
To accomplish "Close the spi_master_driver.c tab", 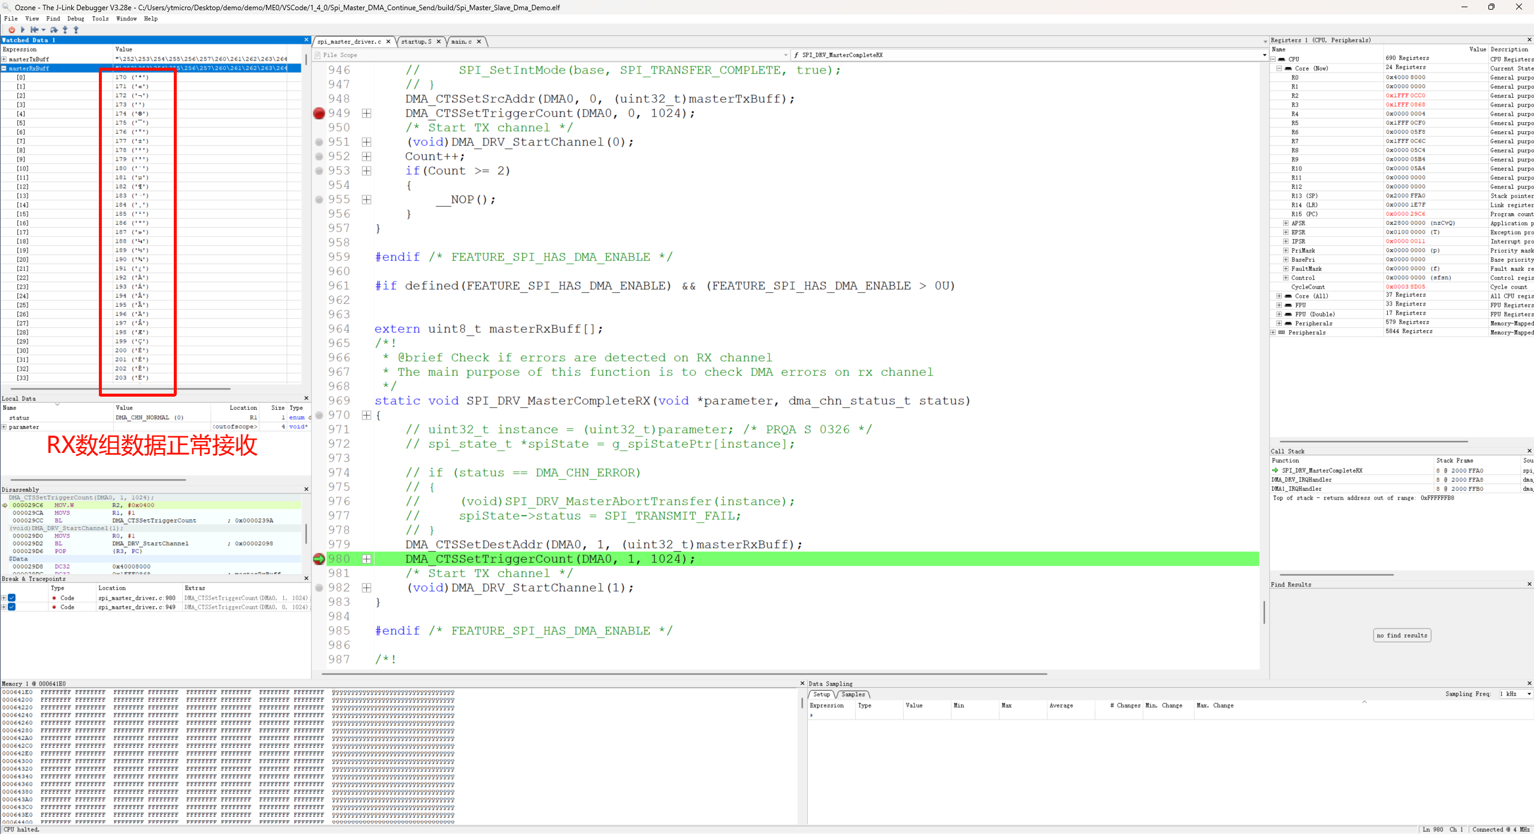I will (388, 41).
